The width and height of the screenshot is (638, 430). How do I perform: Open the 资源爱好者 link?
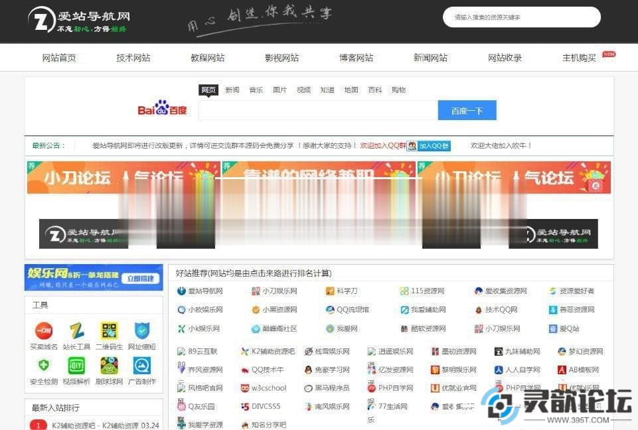point(576,291)
